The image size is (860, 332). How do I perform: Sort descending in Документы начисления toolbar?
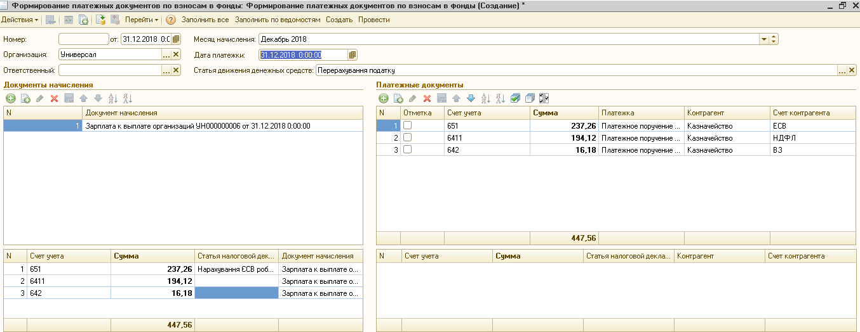pos(126,98)
